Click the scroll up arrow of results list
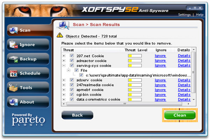The width and height of the screenshot is (210, 140). [194, 50]
